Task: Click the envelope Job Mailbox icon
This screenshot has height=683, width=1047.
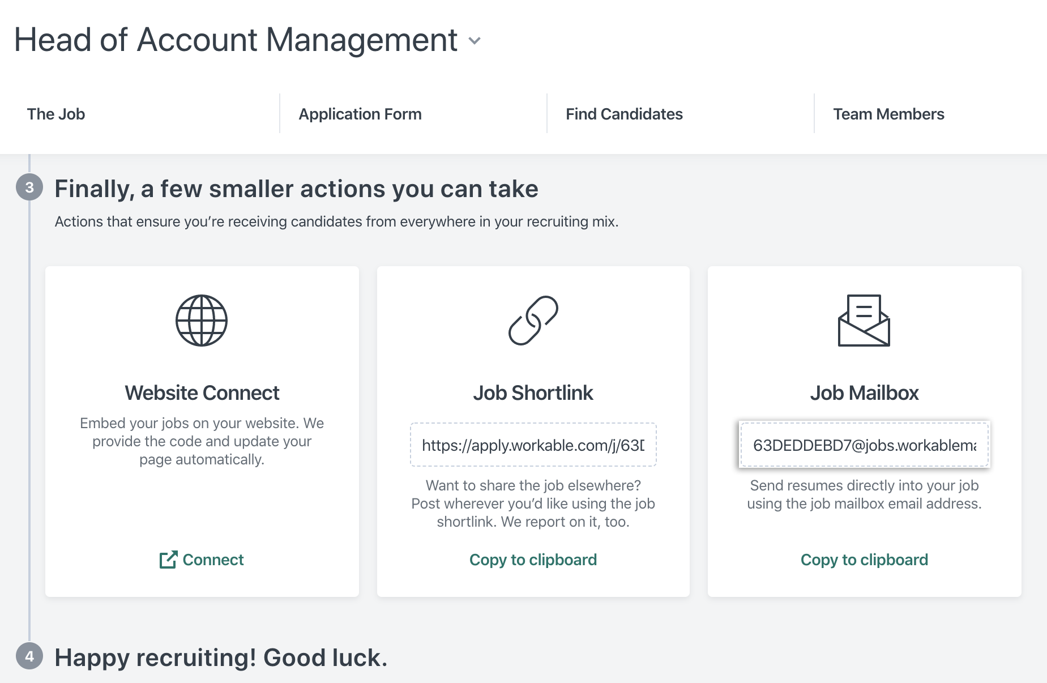Action: (864, 321)
